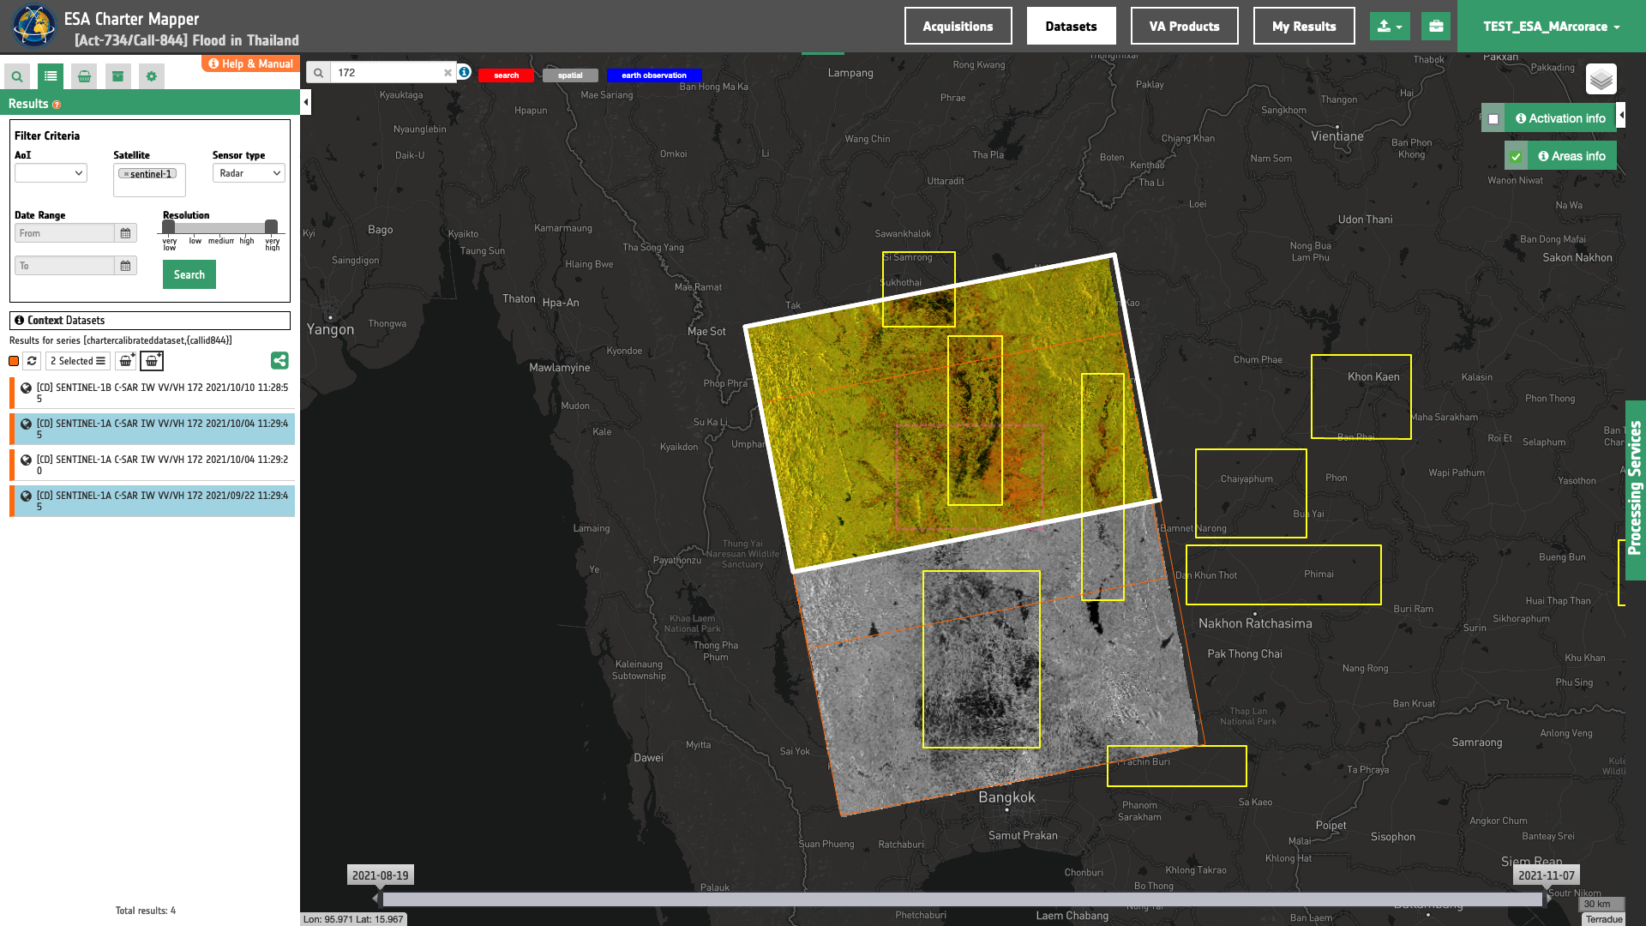Image resolution: width=1646 pixels, height=926 pixels.
Task: Clear the map search text 172
Action: [x=448, y=73]
